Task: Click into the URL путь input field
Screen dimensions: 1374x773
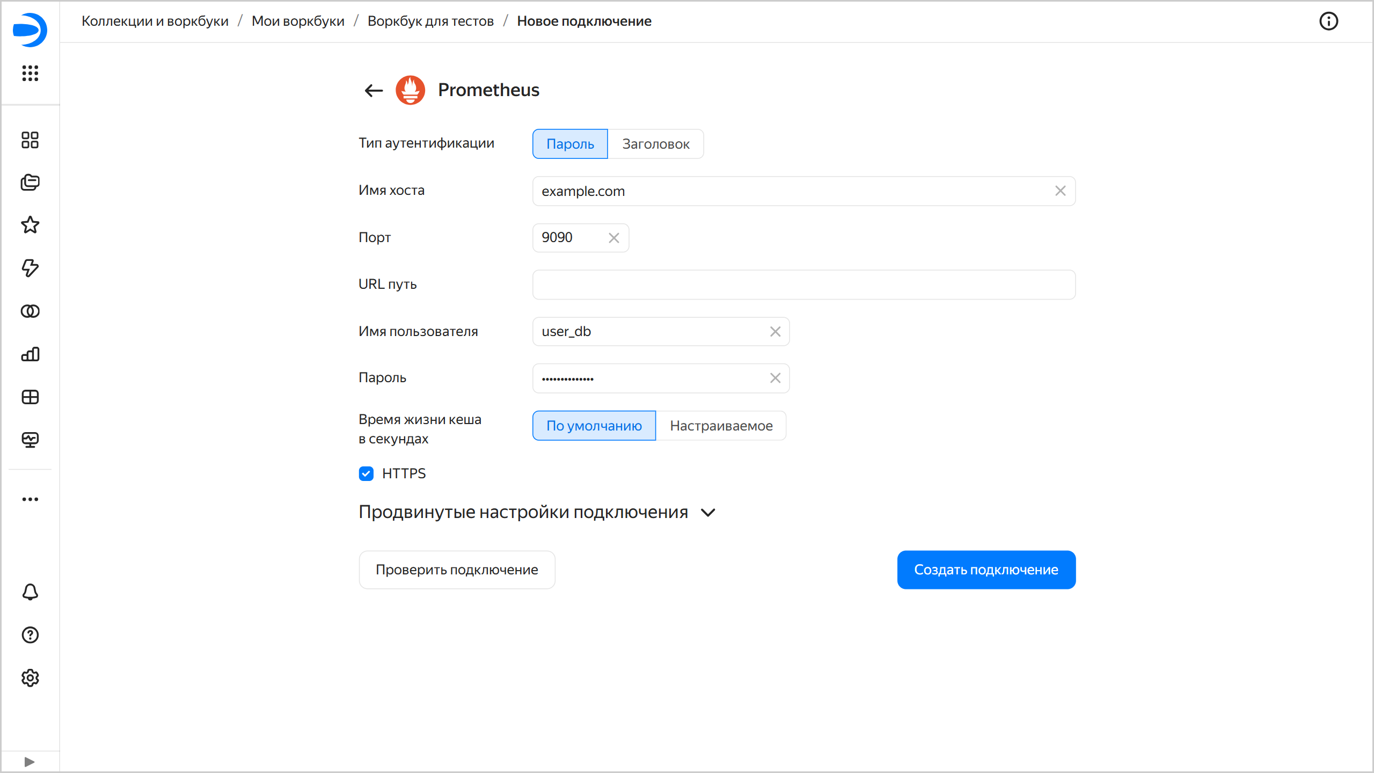Action: point(803,285)
